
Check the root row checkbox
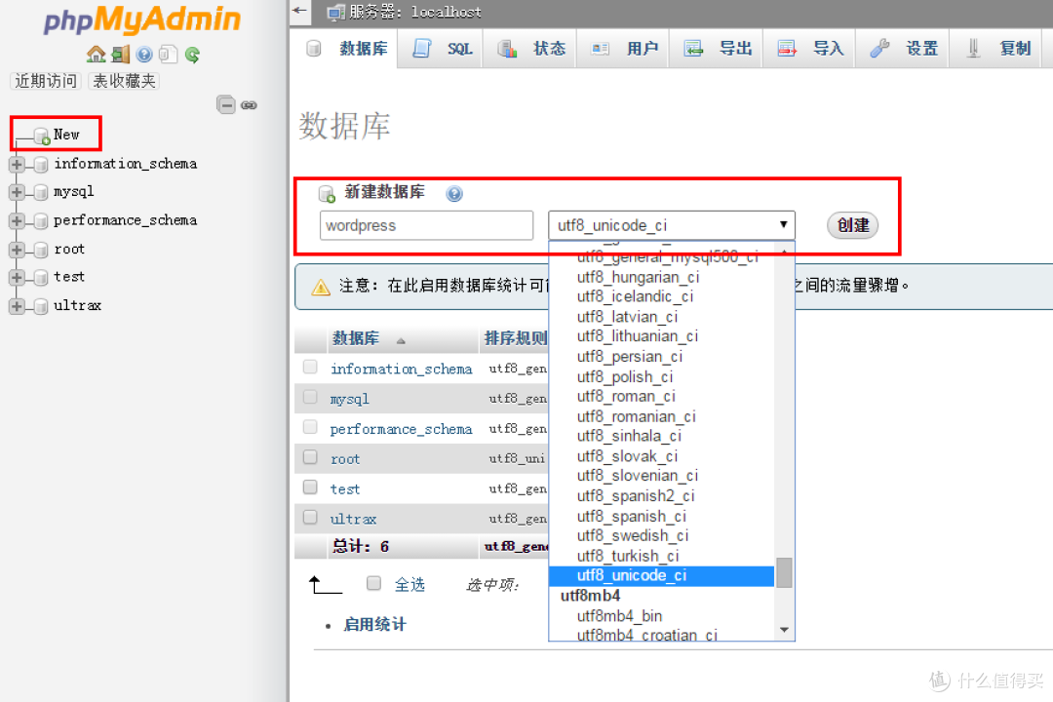[310, 457]
